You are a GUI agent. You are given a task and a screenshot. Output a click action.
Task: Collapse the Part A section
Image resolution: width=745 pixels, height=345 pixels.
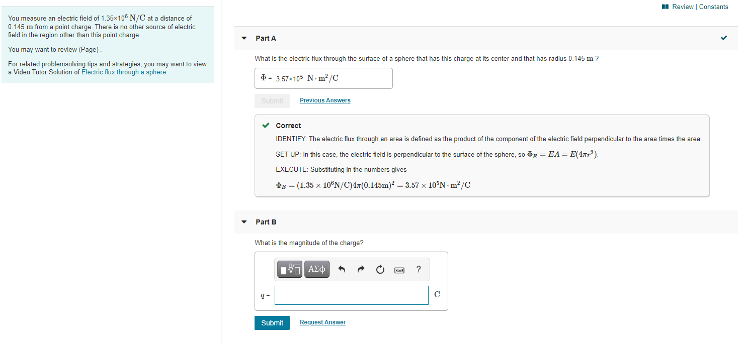click(x=244, y=38)
